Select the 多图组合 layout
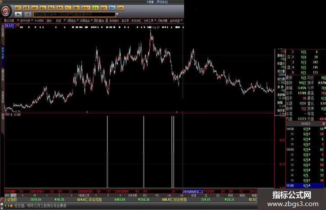Image resolution: width=326 pixels, height=210 pixels. (85, 21)
